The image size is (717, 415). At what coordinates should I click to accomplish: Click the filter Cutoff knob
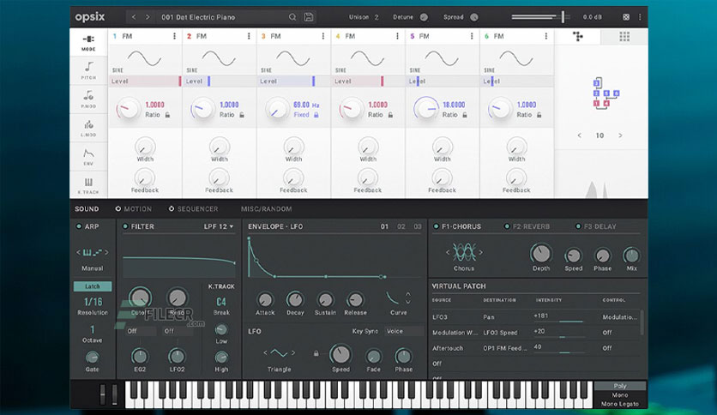(140, 298)
